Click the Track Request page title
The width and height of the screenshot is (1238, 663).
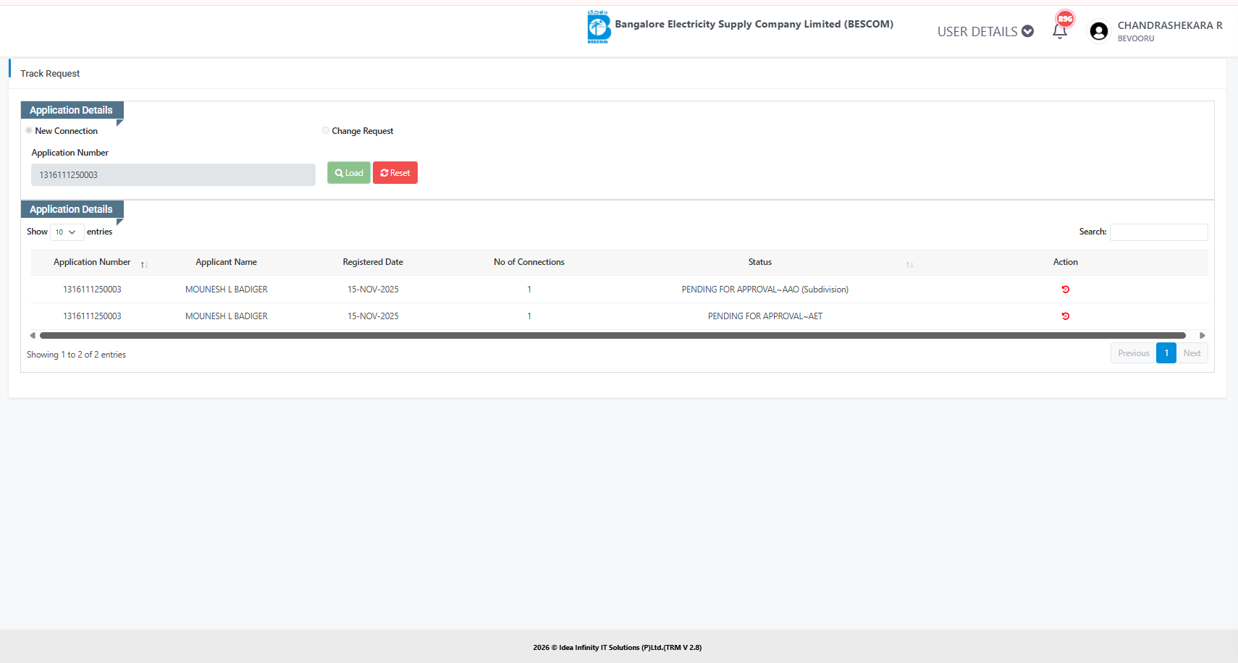pos(50,74)
